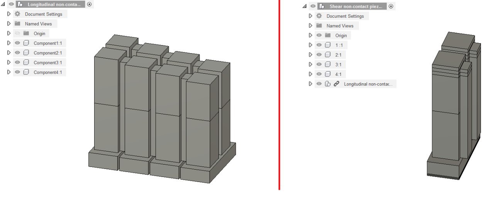This screenshot has width=494, height=202.
Task: Expand the Component3:1 node
Action: 9,62
